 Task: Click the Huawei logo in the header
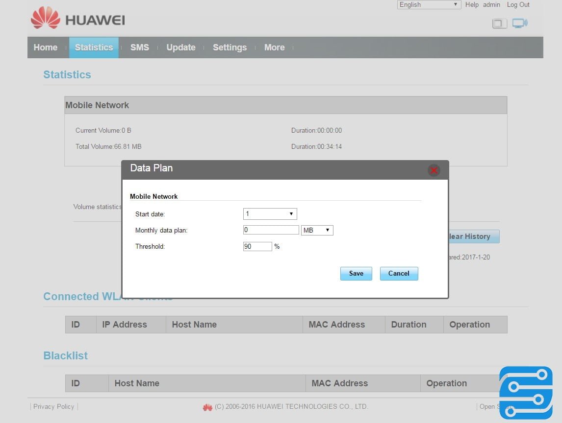[78, 19]
